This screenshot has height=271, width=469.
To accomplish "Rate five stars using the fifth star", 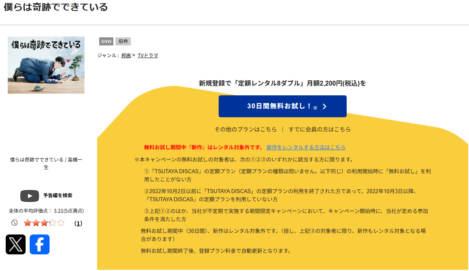I will (61, 223).
